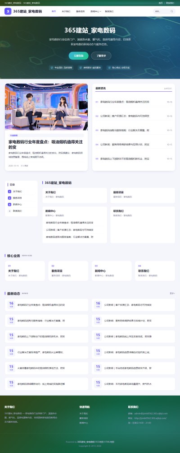The width and height of the screenshot is (180, 453).
Task: Open the 服务项目 card under 365建站_家电数码 section
Action: [143, 195]
